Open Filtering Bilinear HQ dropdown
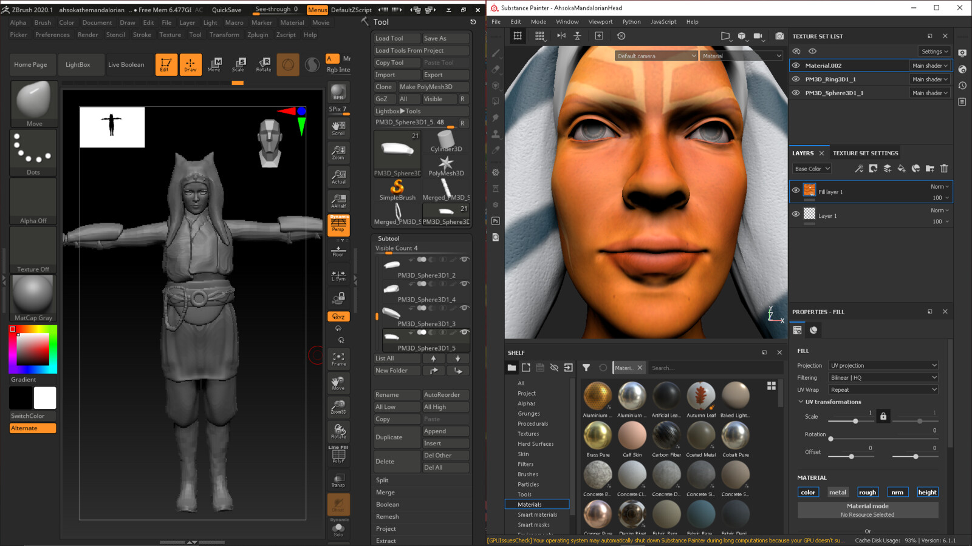This screenshot has height=546, width=972. 883,377
